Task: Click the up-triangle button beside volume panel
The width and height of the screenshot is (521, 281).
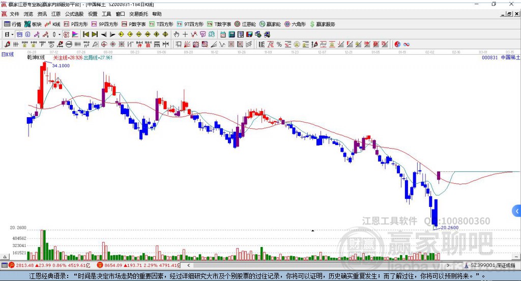Action: click(x=5, y=257)
